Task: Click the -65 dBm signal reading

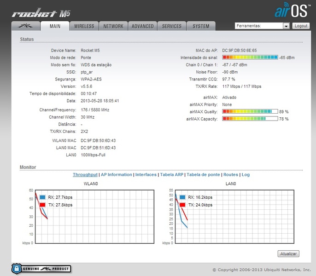Action: point(287,57)
